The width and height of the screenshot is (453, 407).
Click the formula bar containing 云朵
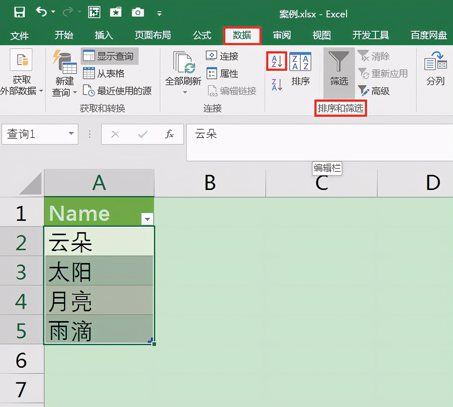tap(320, 142)
